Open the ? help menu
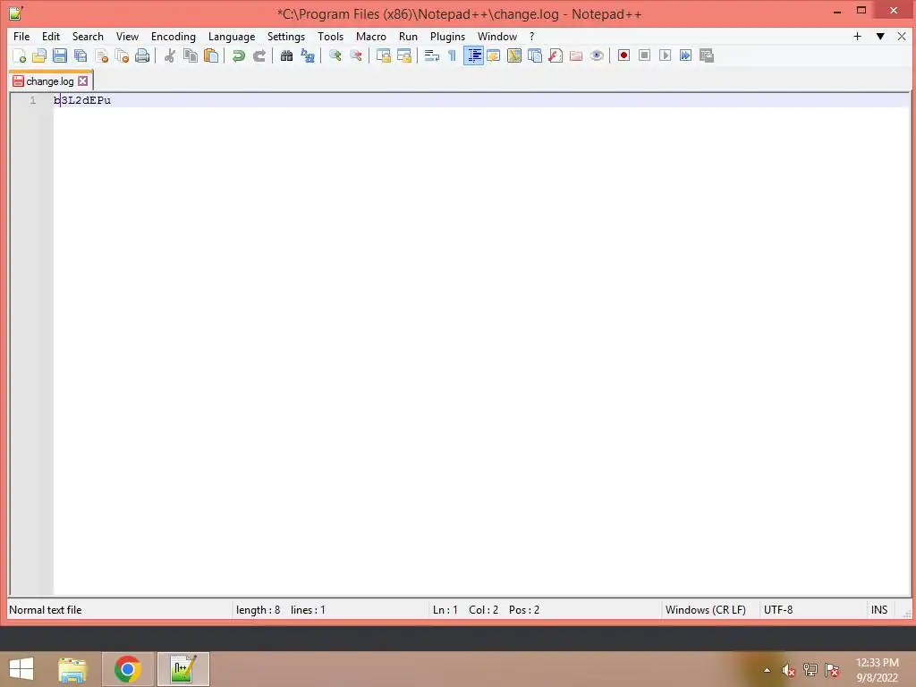 click(x=531, y=36)
